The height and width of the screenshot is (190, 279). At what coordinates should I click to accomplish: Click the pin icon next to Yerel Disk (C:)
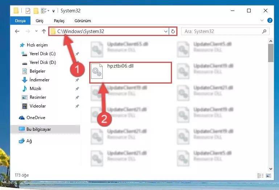(x=77, y=54)
